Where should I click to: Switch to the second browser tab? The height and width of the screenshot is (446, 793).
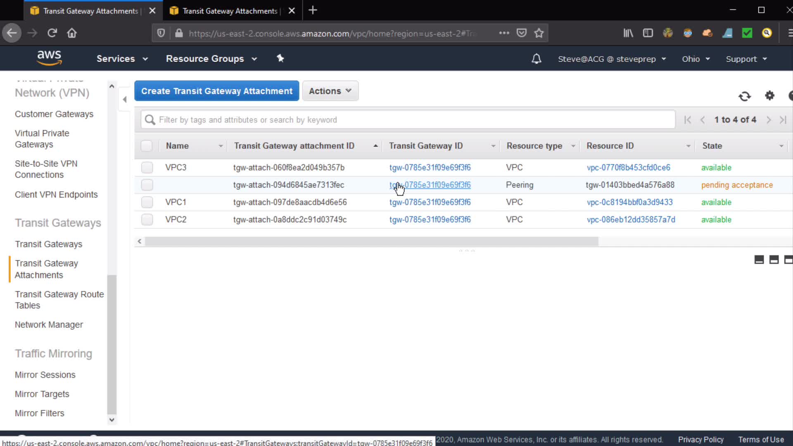tap(230, 11)
